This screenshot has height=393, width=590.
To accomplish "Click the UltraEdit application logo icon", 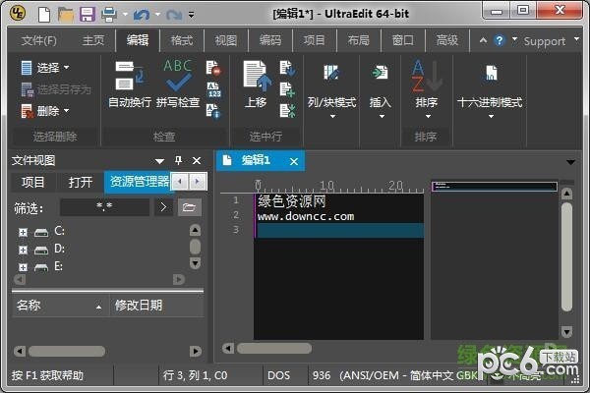I will 18,14.
